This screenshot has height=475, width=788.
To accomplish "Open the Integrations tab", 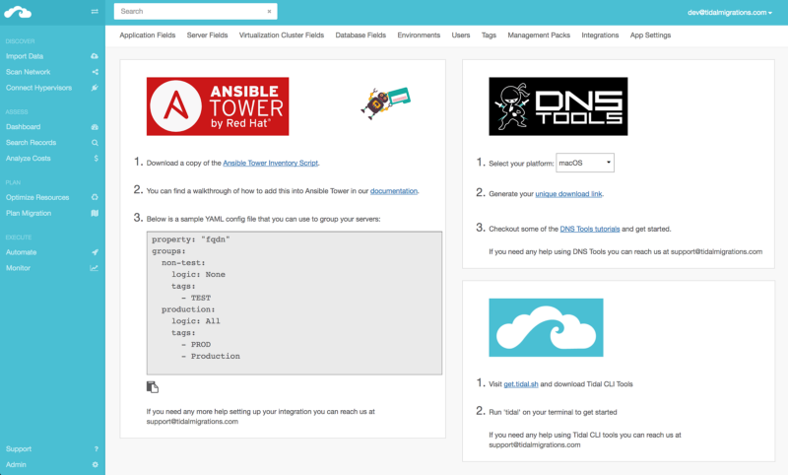I will (600, 35).
